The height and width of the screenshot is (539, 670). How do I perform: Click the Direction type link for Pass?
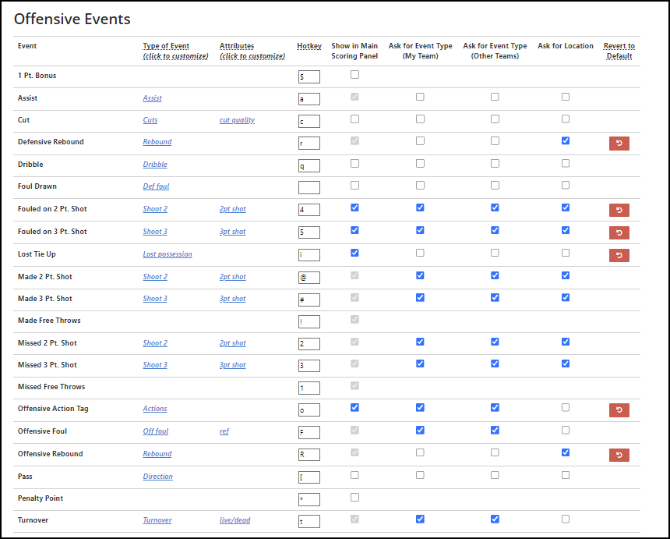click(157, 477)
